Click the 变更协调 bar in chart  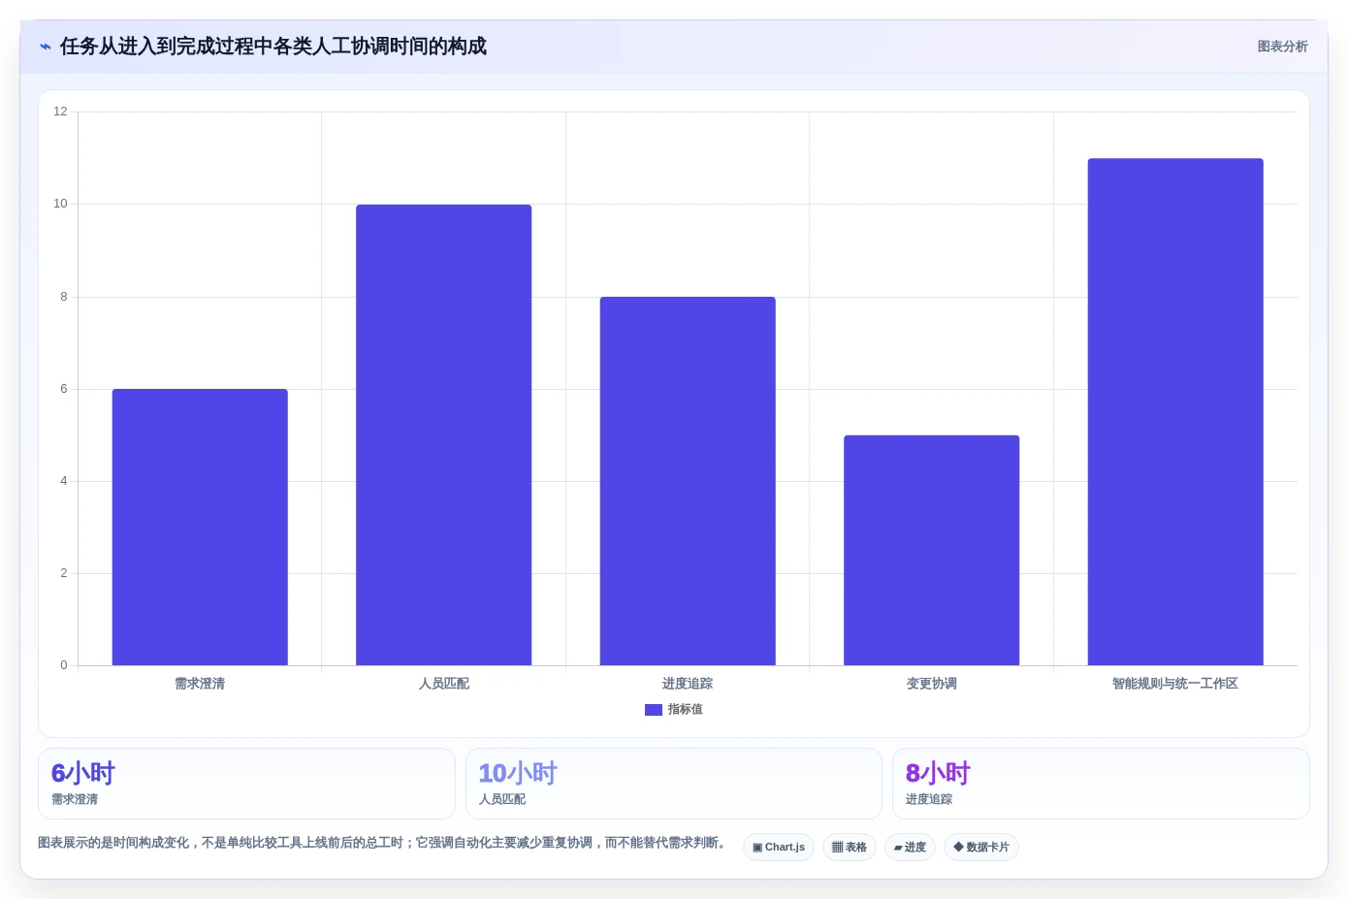click(932, 550)
